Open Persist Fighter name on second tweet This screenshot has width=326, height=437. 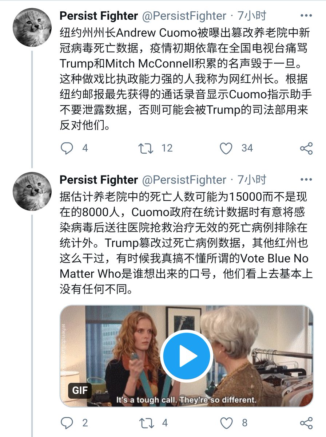pos(99,180)
